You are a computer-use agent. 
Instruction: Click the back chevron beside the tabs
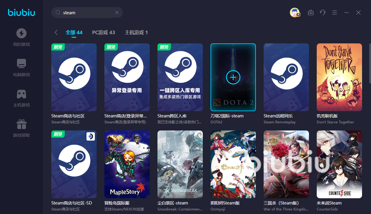56,32
